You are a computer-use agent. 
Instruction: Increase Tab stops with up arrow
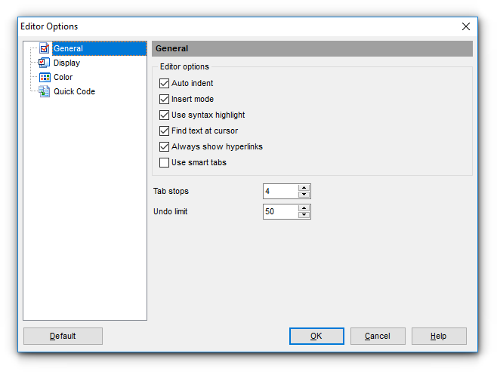tap(304, 188)
